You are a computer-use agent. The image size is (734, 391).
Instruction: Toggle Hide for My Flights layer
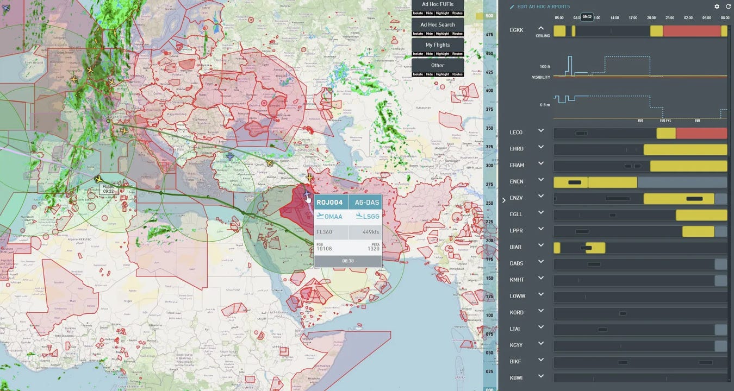[430, 54]
